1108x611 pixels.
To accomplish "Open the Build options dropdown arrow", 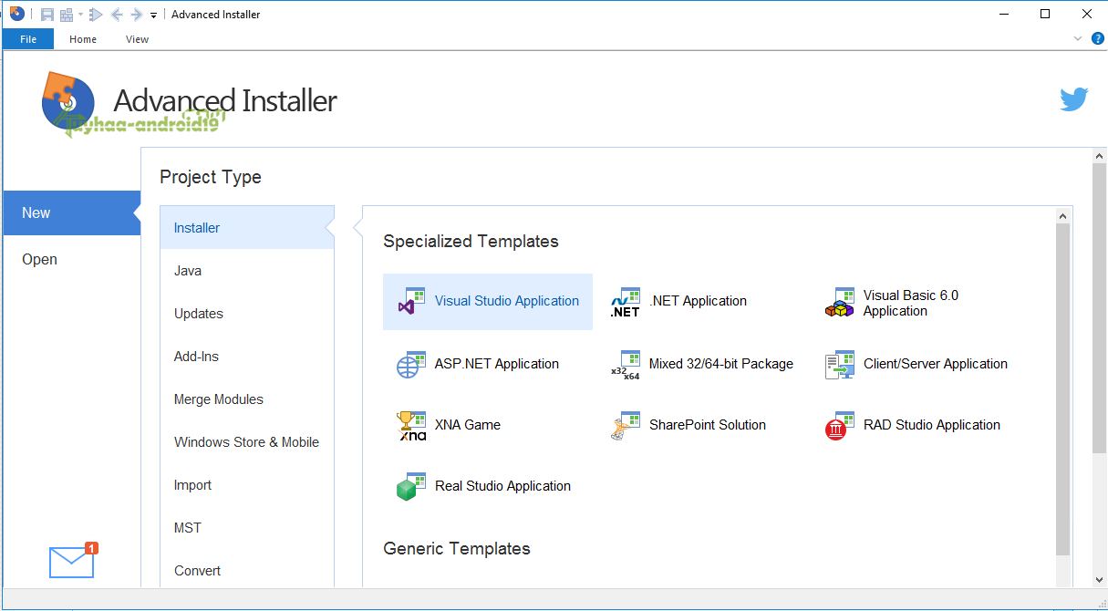I will [x=80, y=15].
